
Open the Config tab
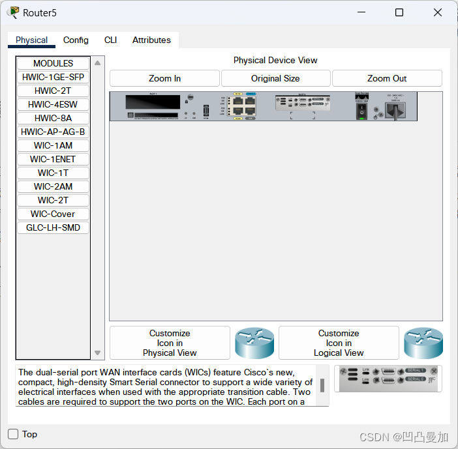point(76,40)
